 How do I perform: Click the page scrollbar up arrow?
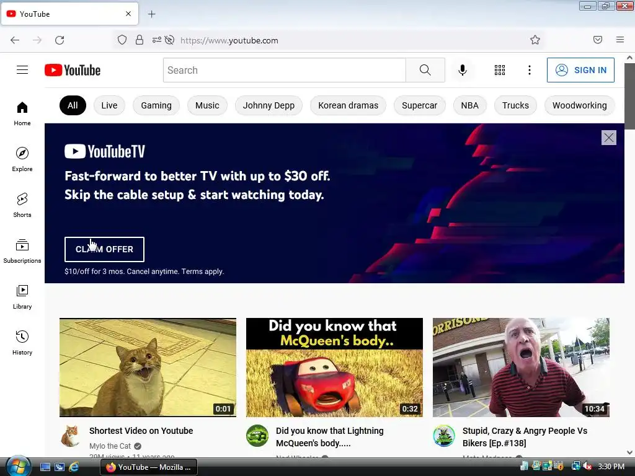pyautogui.click(x=629, y=58)
